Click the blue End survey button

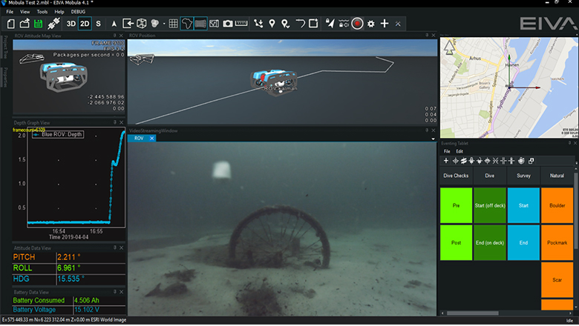523,243
